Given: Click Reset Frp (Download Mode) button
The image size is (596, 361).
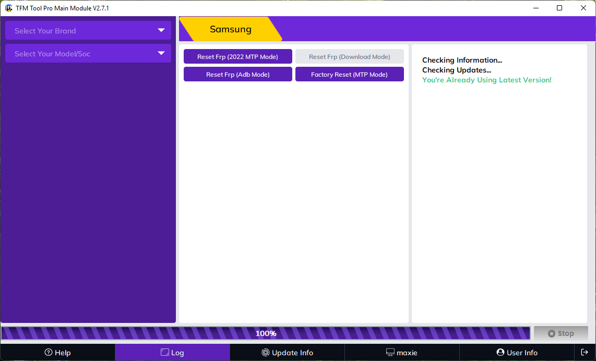Looking at the screenshot, I should coord(349,57).
